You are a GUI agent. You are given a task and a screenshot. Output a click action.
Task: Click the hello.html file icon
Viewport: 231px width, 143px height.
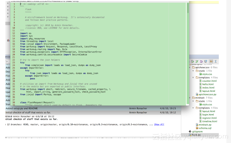click(201, 84)
